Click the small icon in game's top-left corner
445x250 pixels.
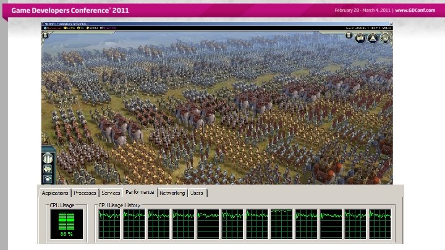tap(45, 35)
